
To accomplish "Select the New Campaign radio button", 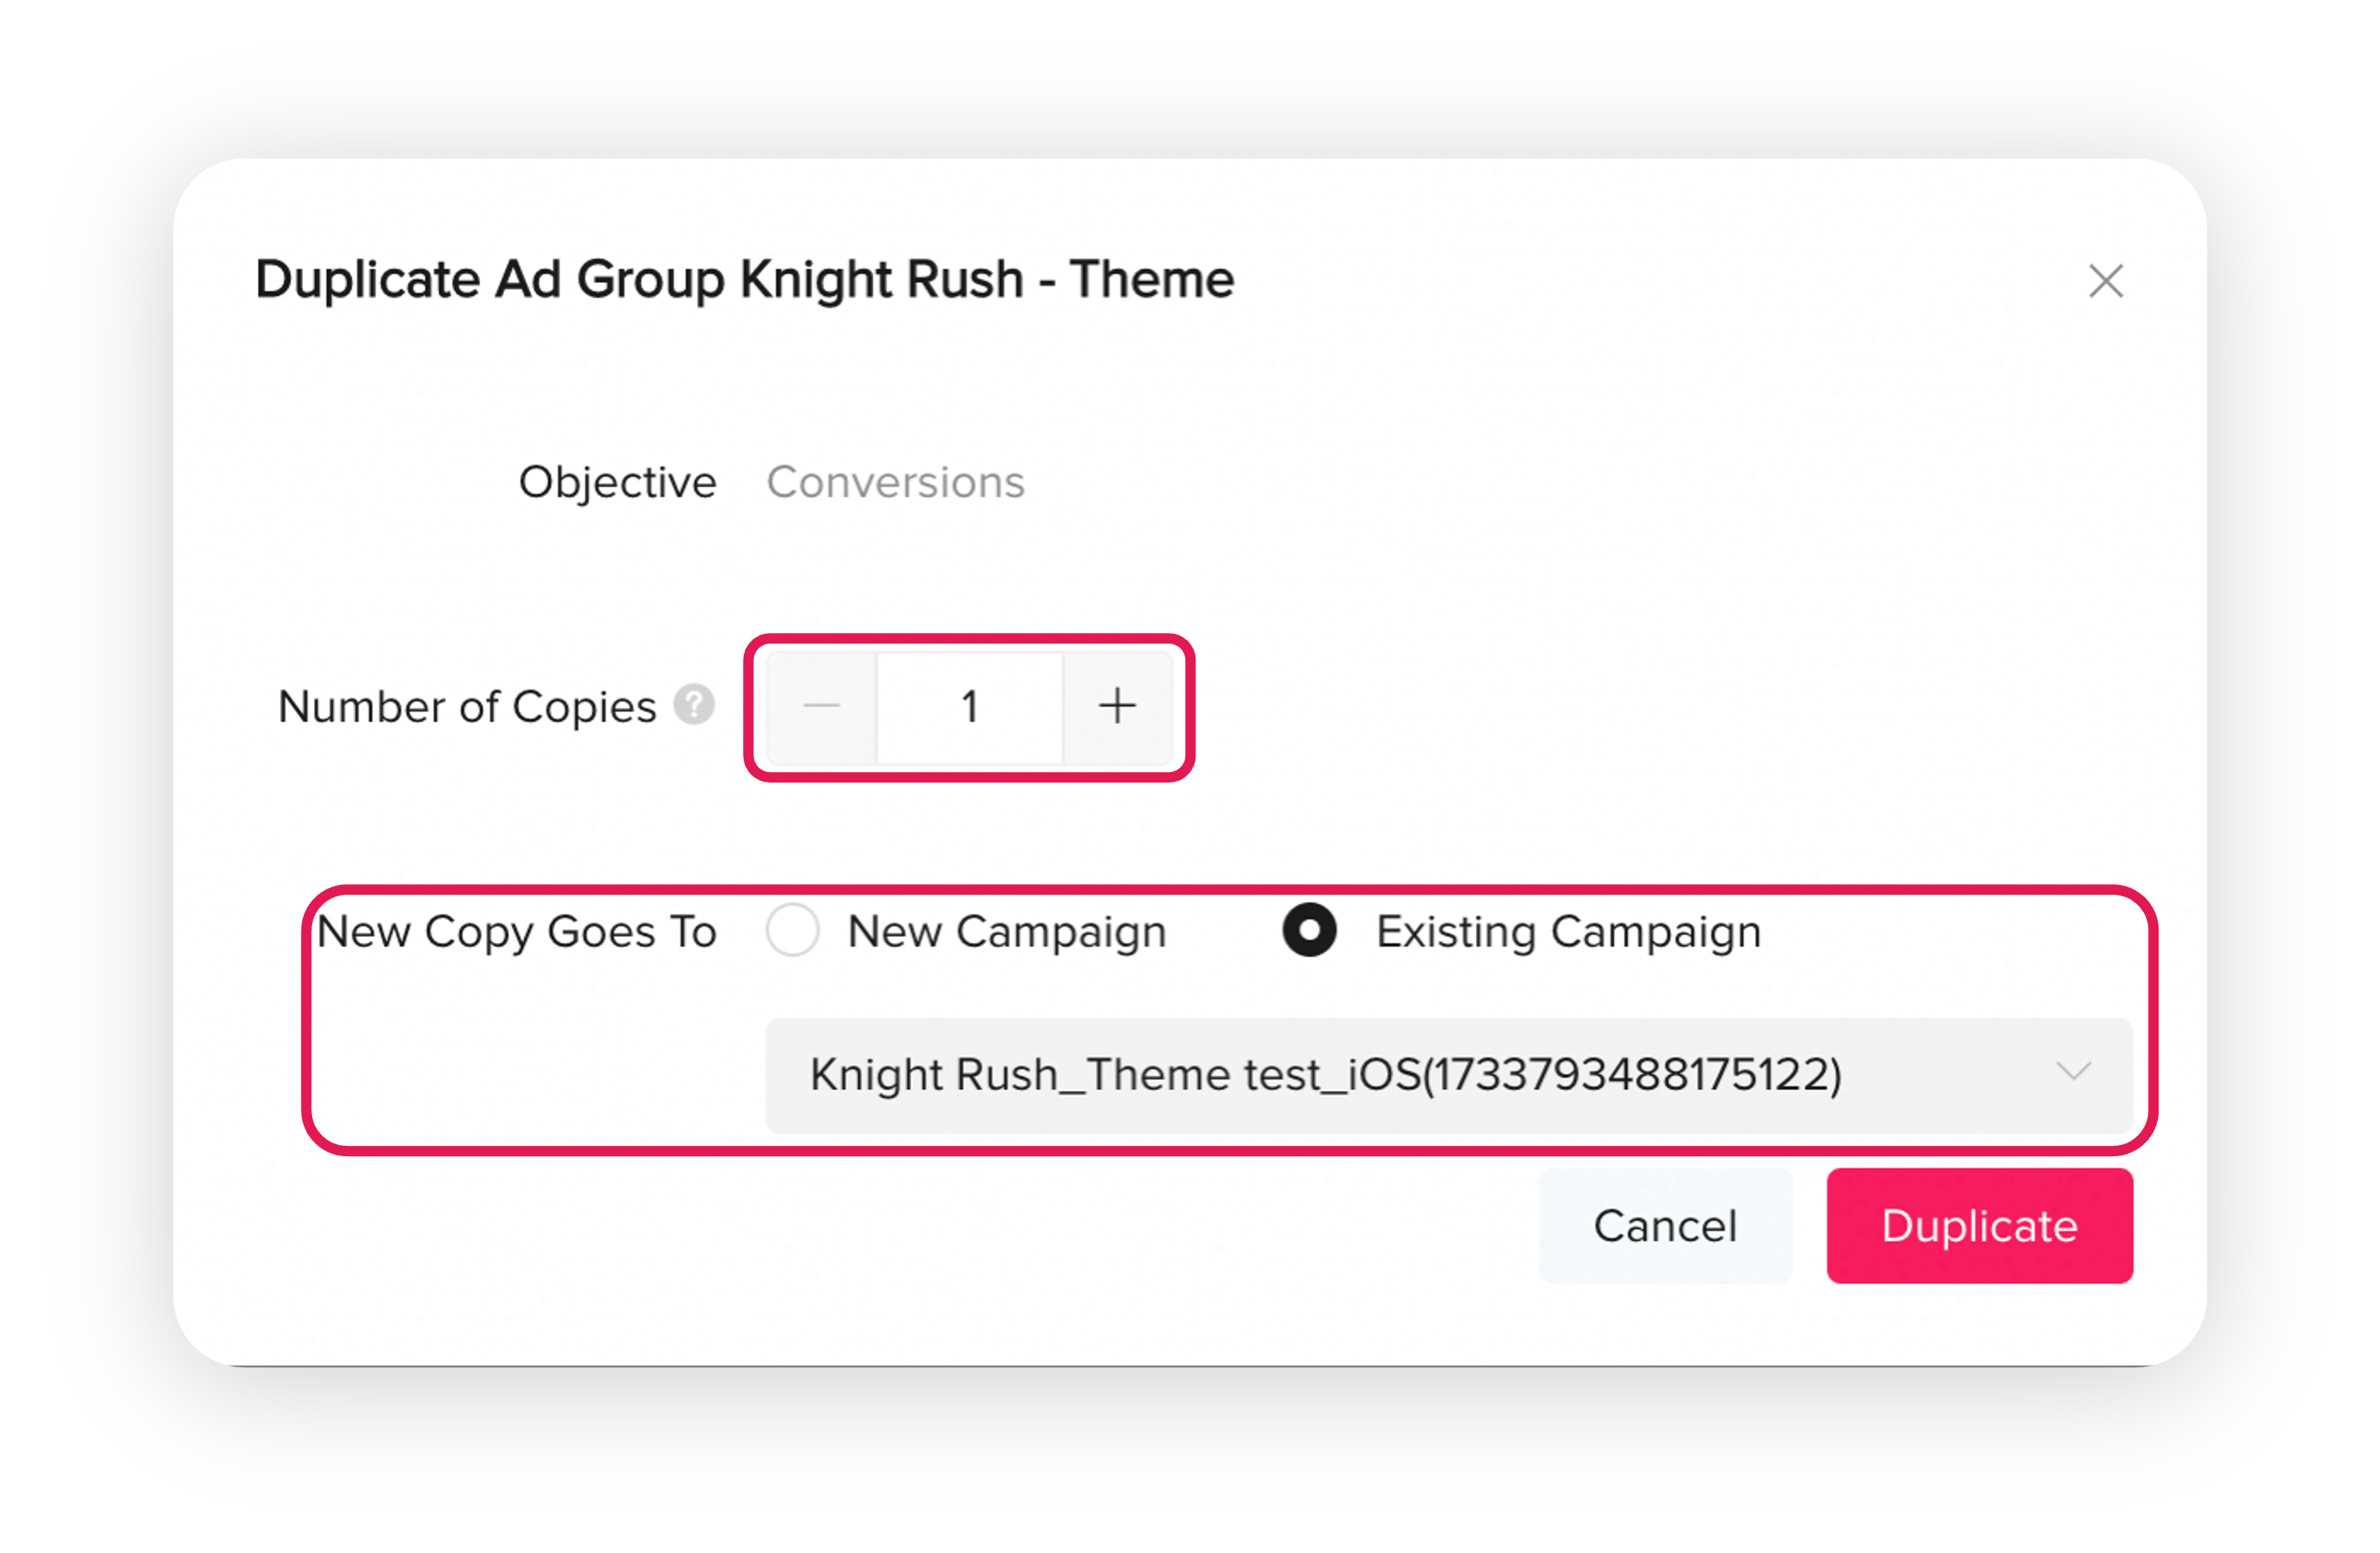I will (x=793, y=931).
